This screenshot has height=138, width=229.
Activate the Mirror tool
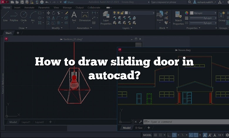(x=53, y=18)
